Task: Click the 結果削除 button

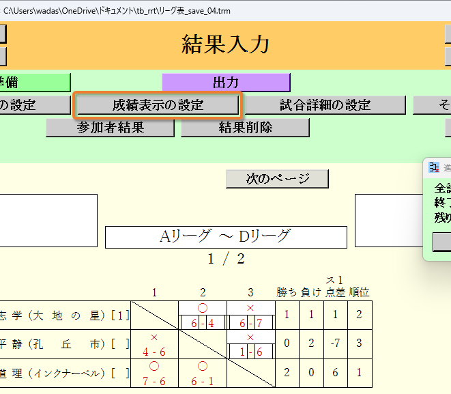Action: point(245,128)
